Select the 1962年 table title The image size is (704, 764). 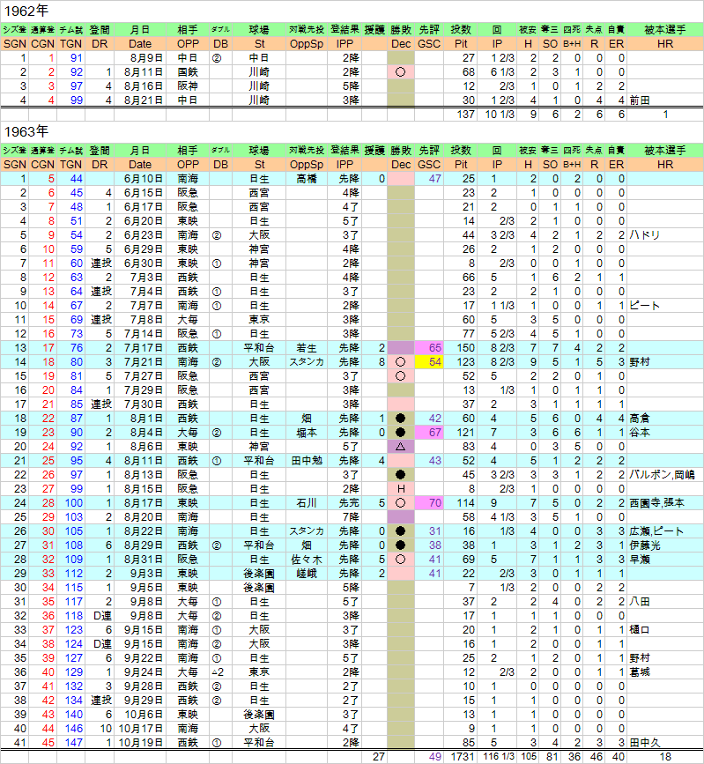[26, 11]
